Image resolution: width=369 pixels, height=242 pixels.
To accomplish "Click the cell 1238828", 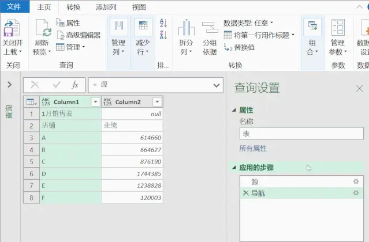I will coord(132,186).
